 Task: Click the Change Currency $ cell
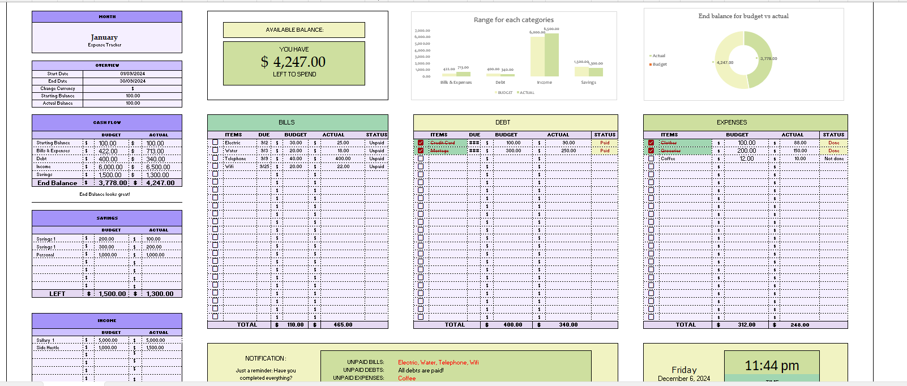[x=132, y=88]
